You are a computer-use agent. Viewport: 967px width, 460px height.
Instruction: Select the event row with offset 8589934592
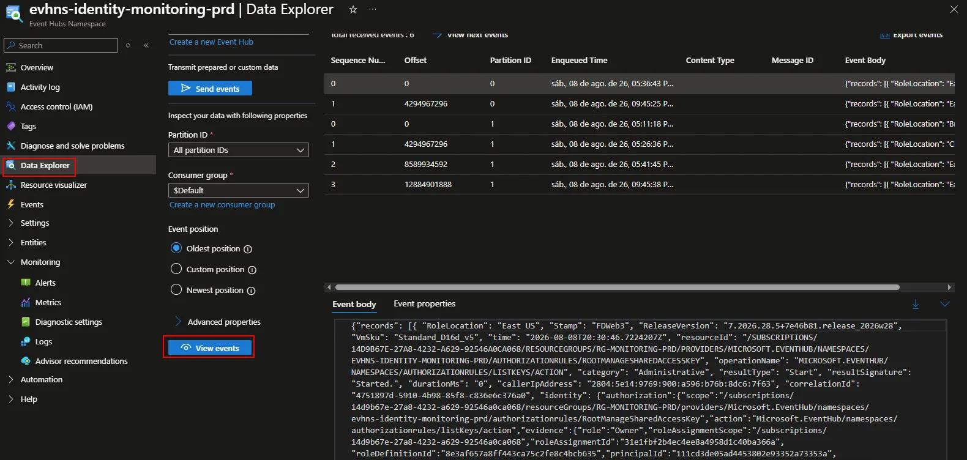coord(640,165)
